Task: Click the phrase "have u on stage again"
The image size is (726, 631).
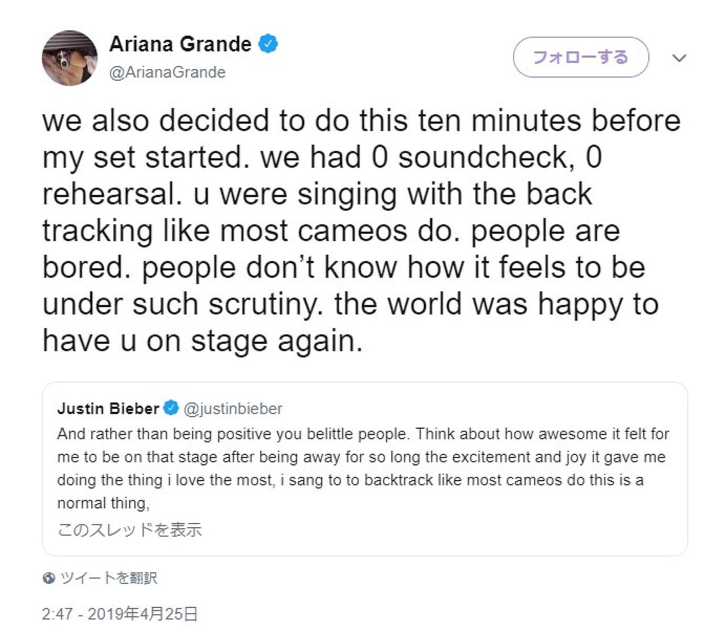Action: pyautogui.click(x=201, y=341)
